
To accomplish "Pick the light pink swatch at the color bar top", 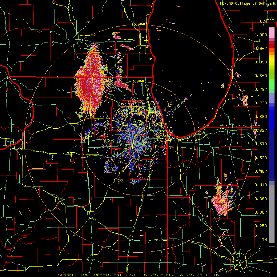I will coord(272,33).
